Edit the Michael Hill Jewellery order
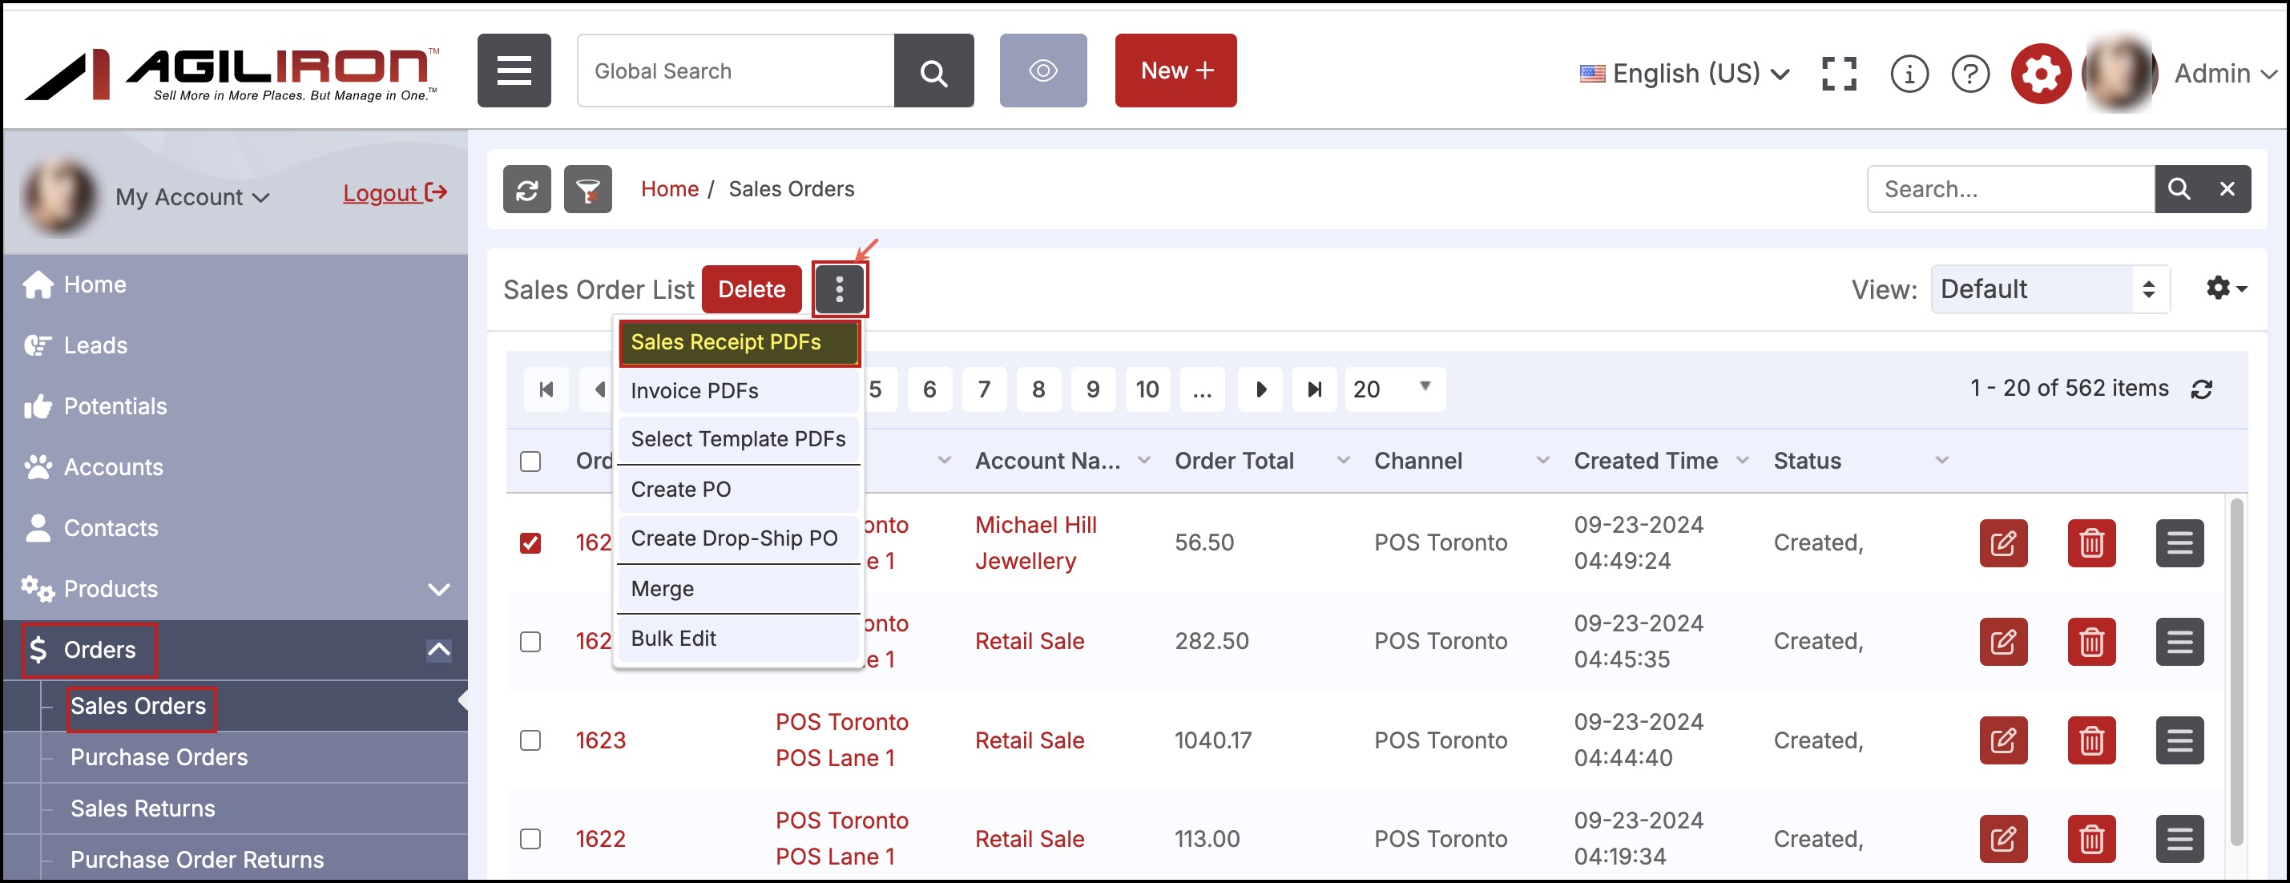The width and height of the screenshot is (2290, 883). [2003, 543]
